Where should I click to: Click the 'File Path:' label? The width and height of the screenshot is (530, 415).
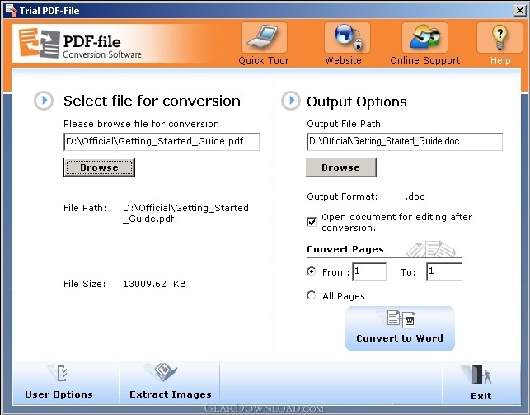coord(85,208)
